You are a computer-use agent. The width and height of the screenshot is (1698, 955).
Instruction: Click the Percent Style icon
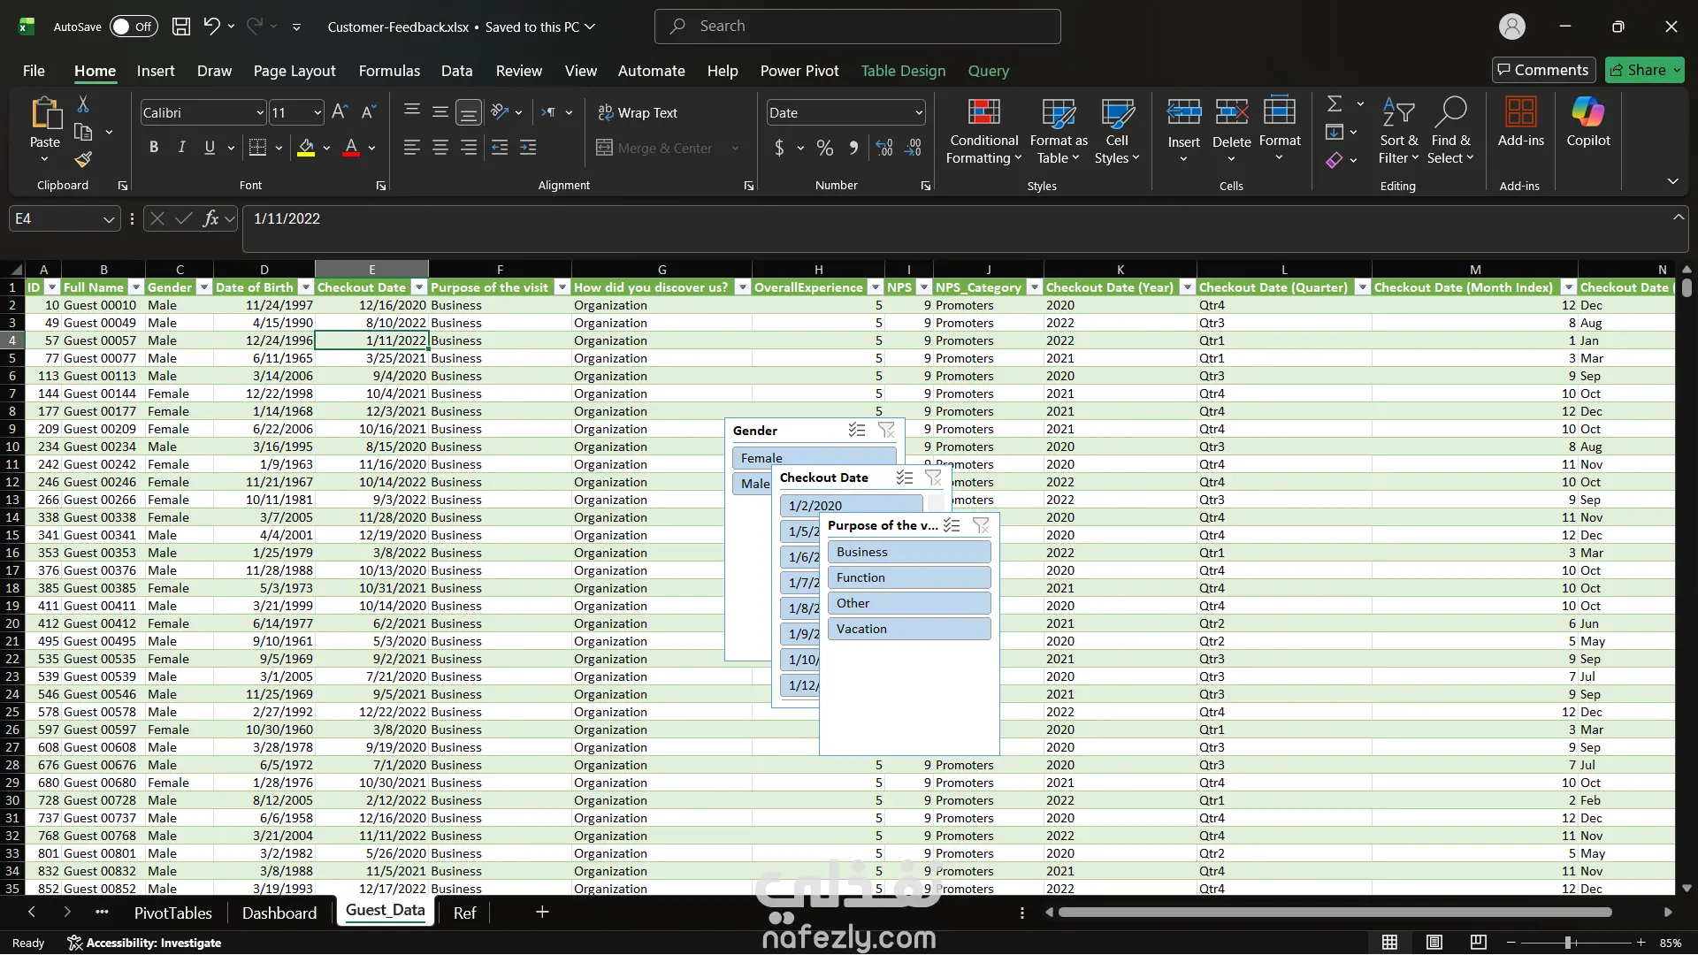pos(824,148)
